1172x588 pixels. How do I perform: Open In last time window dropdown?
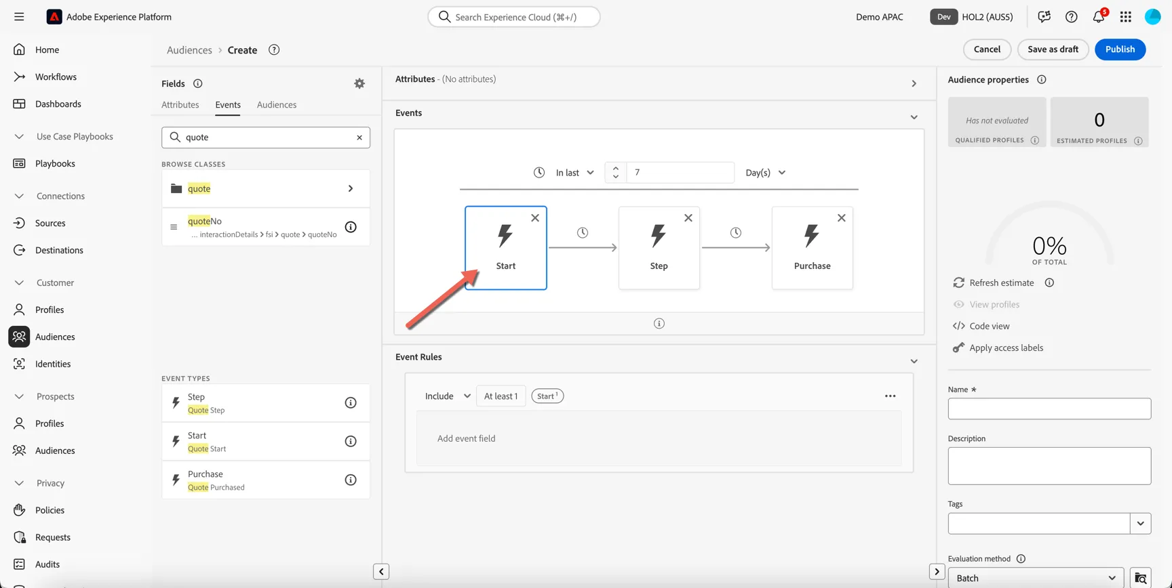pyautogui.click(x=574, y=173)
